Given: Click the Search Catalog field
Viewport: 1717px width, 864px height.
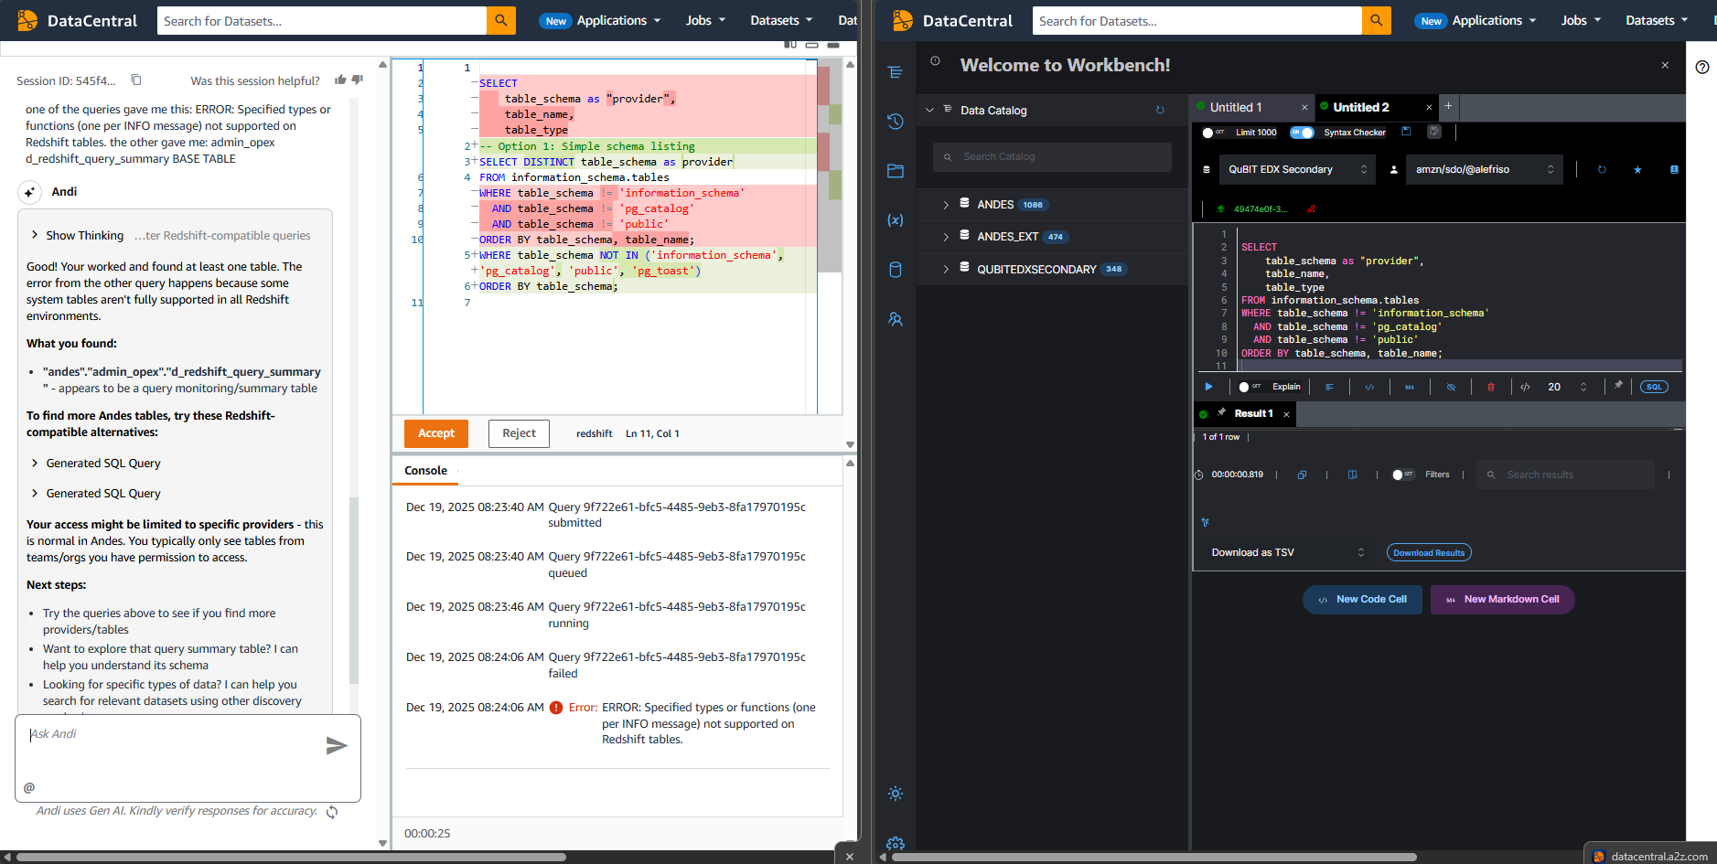Looking at the screenshot, I should click(x=1052, y=156).
